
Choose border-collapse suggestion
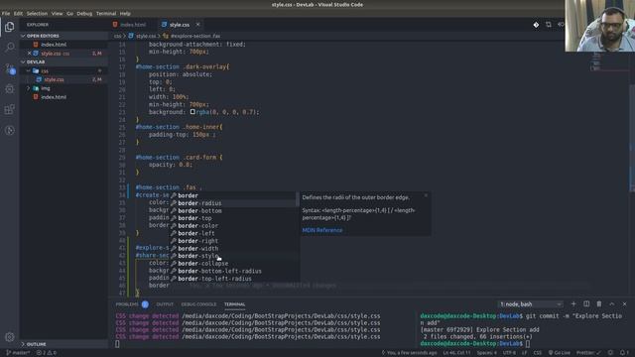pos(234,264)
